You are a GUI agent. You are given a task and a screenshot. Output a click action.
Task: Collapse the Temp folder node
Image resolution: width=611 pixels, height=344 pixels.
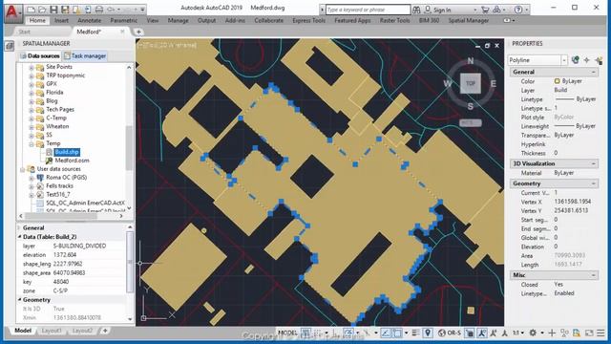click(32, 143)
